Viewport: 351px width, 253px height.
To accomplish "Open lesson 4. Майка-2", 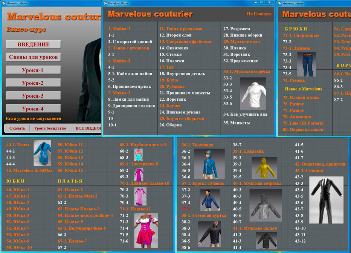I will coord(119,61).
